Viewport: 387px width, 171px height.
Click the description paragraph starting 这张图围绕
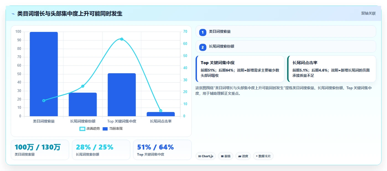(284, 91)
